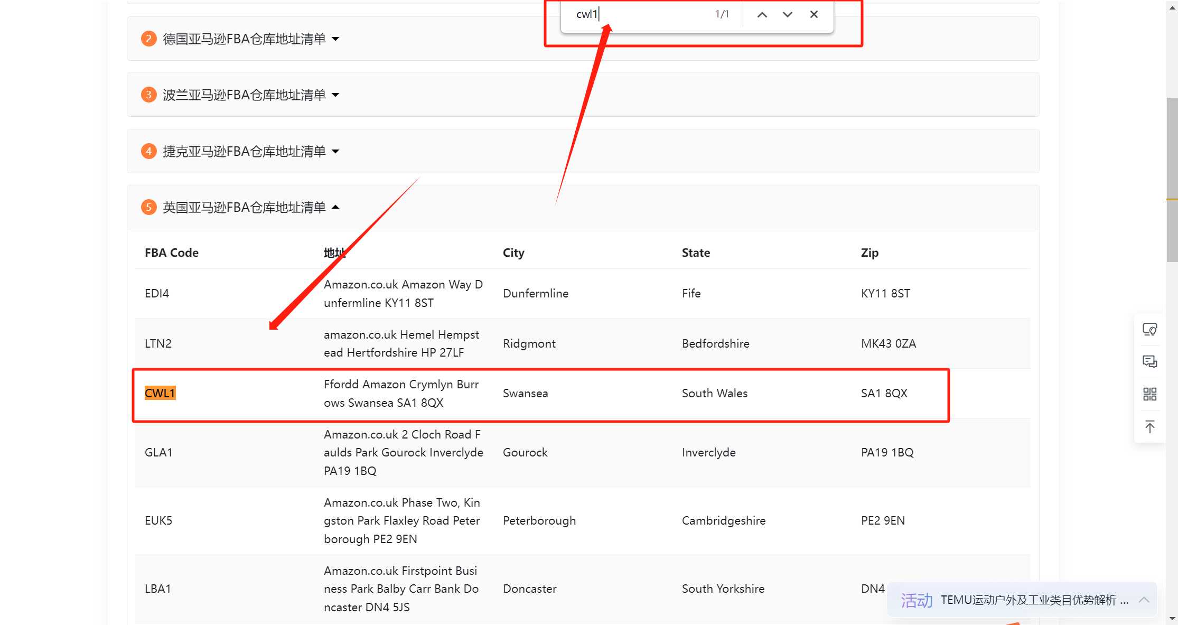Image resolution: width=1178 pixels, height=625 pixels.
Task: Expand the 捷克亚马逊FBA仓库地址清单 section
Action: (x=583, y=151)
